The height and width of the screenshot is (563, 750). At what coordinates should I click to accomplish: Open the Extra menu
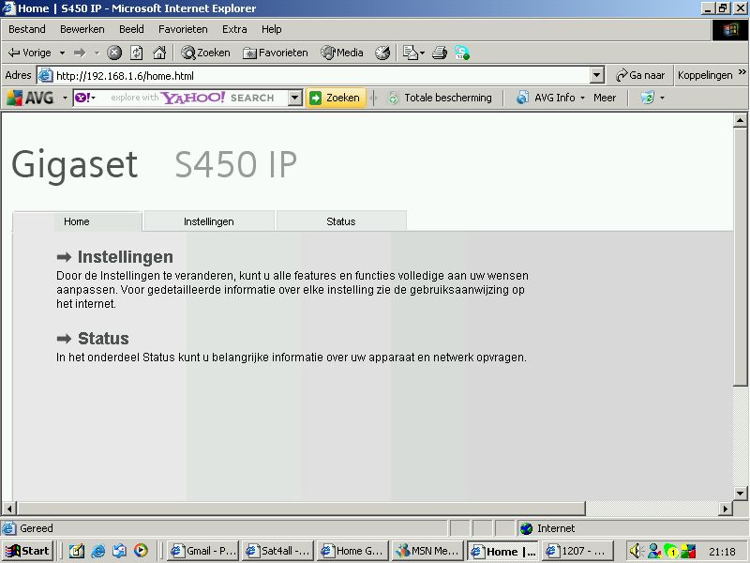click(234, 29)
